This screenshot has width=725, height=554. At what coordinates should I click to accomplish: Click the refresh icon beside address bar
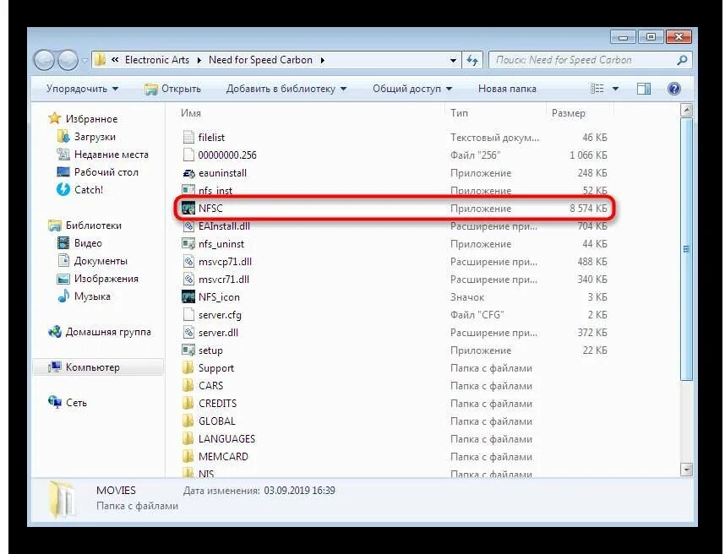[472, 60]
